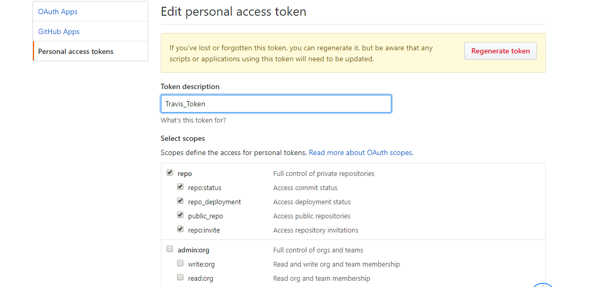
Task: Focus the Token description text field
Action: coord(276,104)
